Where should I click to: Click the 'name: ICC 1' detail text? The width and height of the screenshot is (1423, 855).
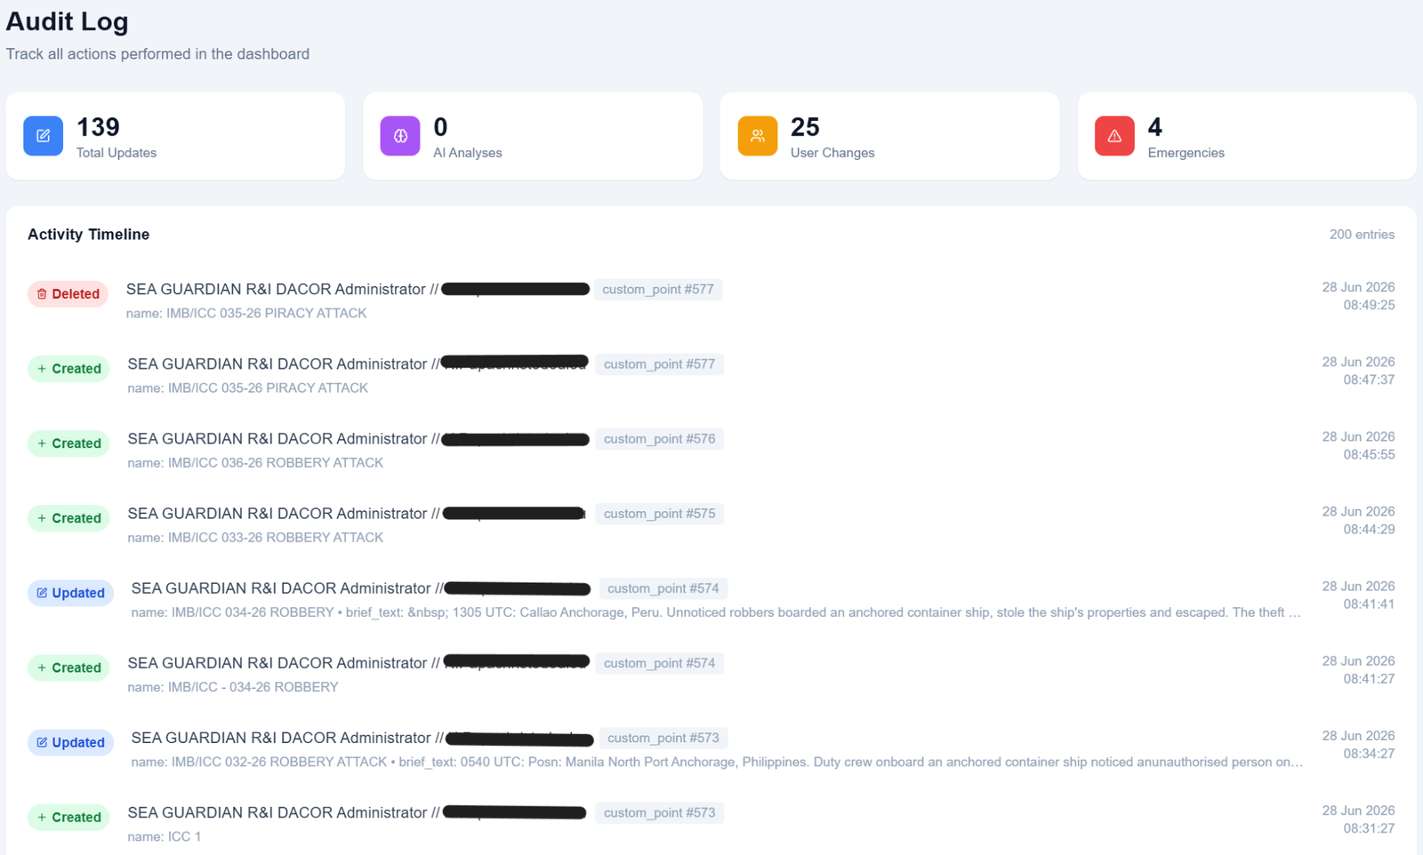(x=164, y=837)
